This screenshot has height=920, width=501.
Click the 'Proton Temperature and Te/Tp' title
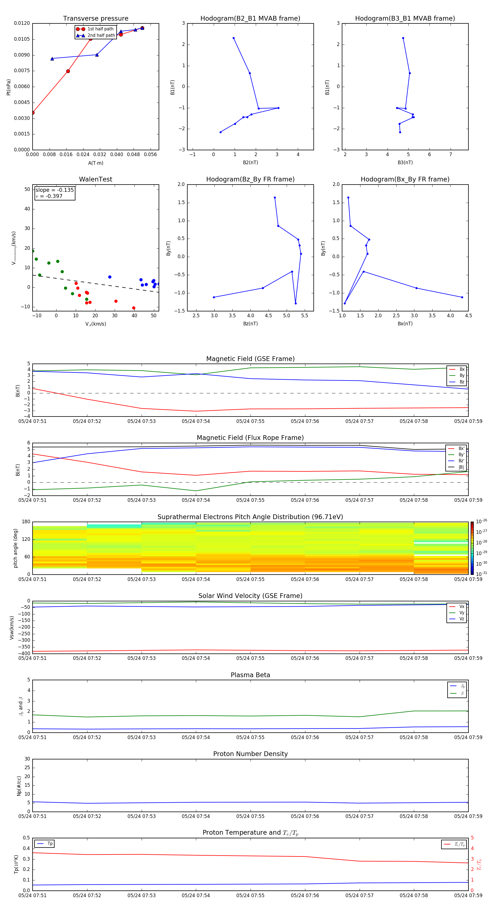coord(250,833)
